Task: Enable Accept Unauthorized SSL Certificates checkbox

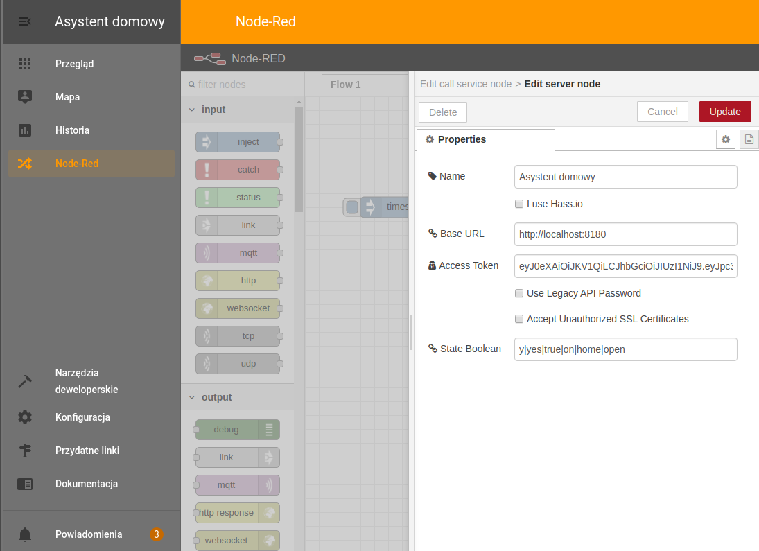Action: click(x=519, y=319)
